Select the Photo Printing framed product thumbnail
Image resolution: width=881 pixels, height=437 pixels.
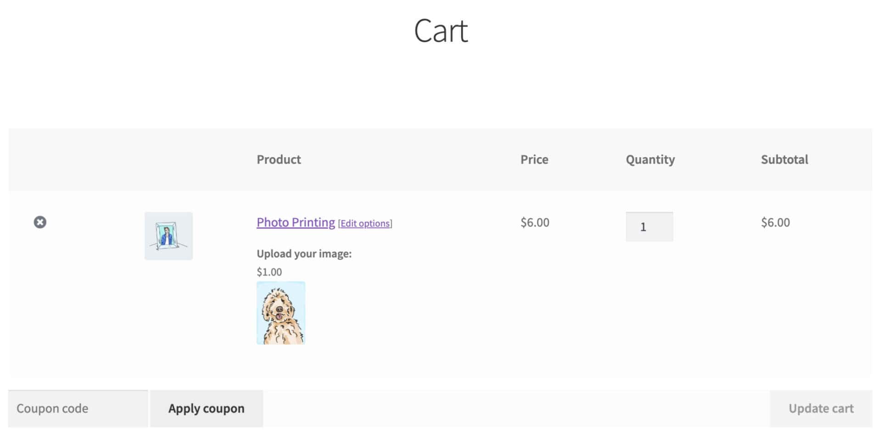tap(168, 236)
